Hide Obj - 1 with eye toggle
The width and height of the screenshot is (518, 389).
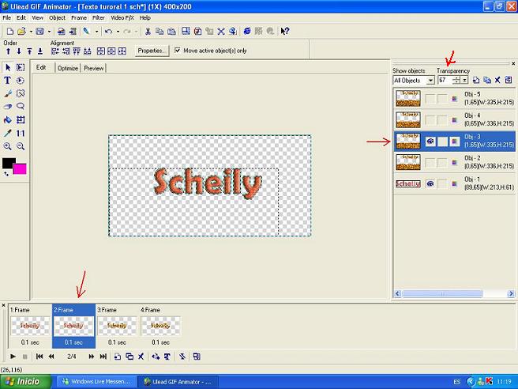[430, 184]
